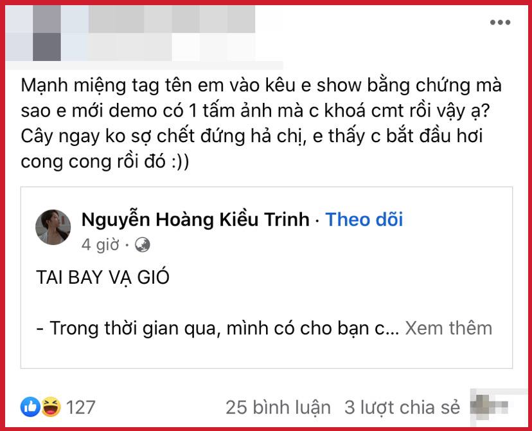The height and width of the screenshot is (431, 532).
Task: View the 3 lượt chia sẻ shares
Action: pos(402,407)
